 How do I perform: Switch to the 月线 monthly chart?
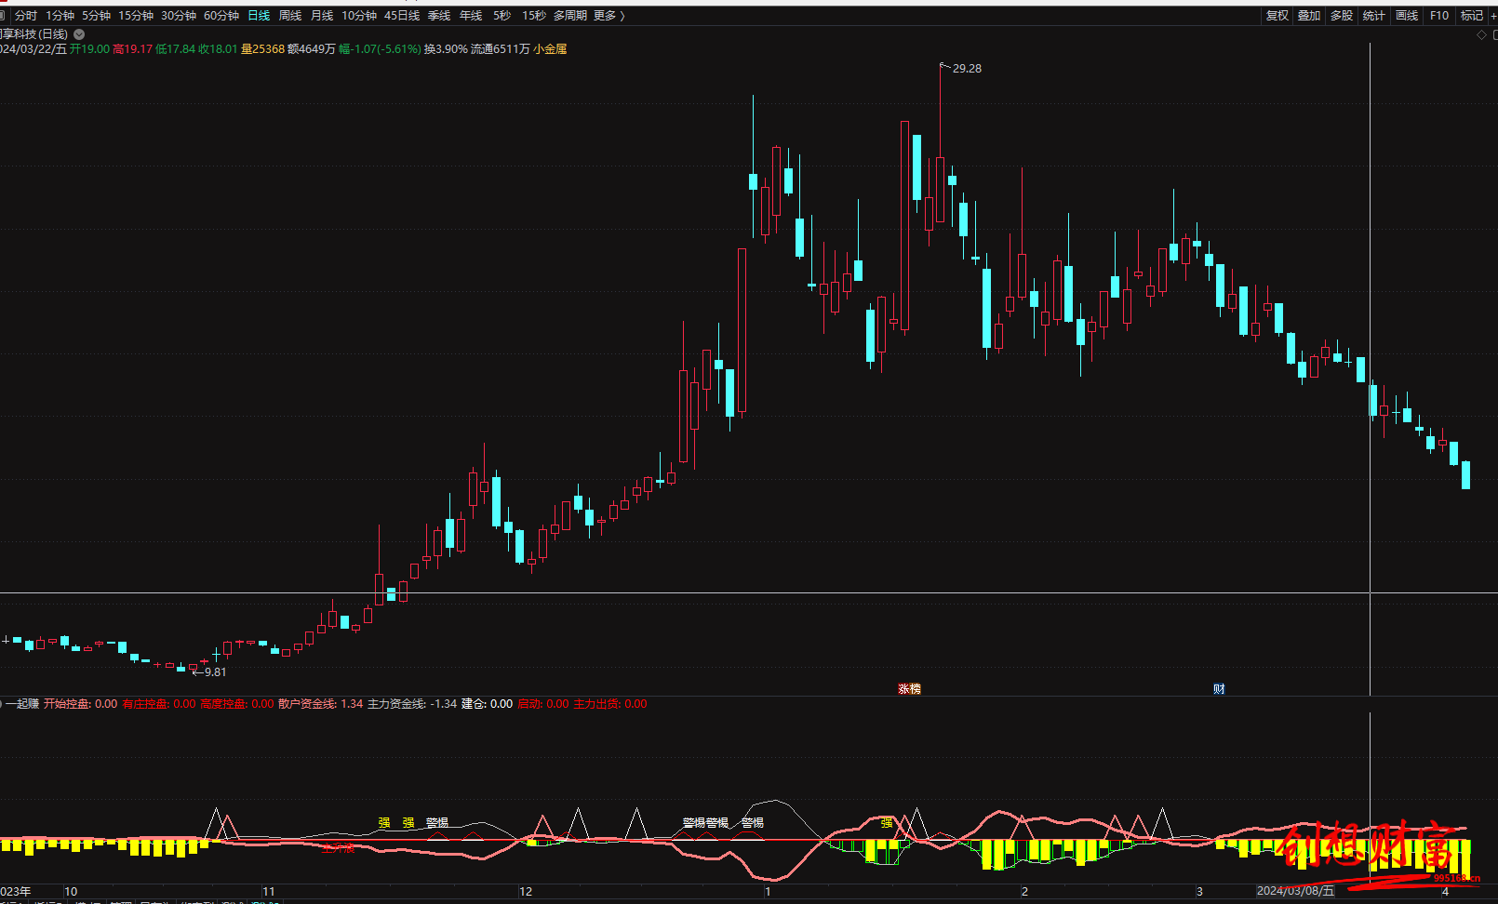(322, 16)
